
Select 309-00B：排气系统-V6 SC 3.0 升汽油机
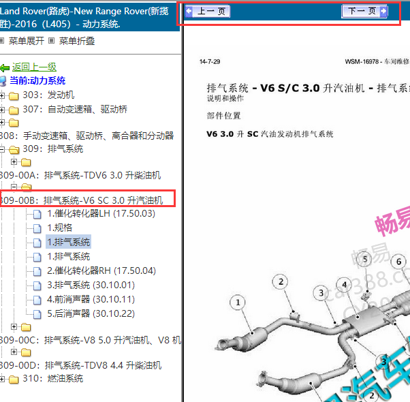point(81,200)
